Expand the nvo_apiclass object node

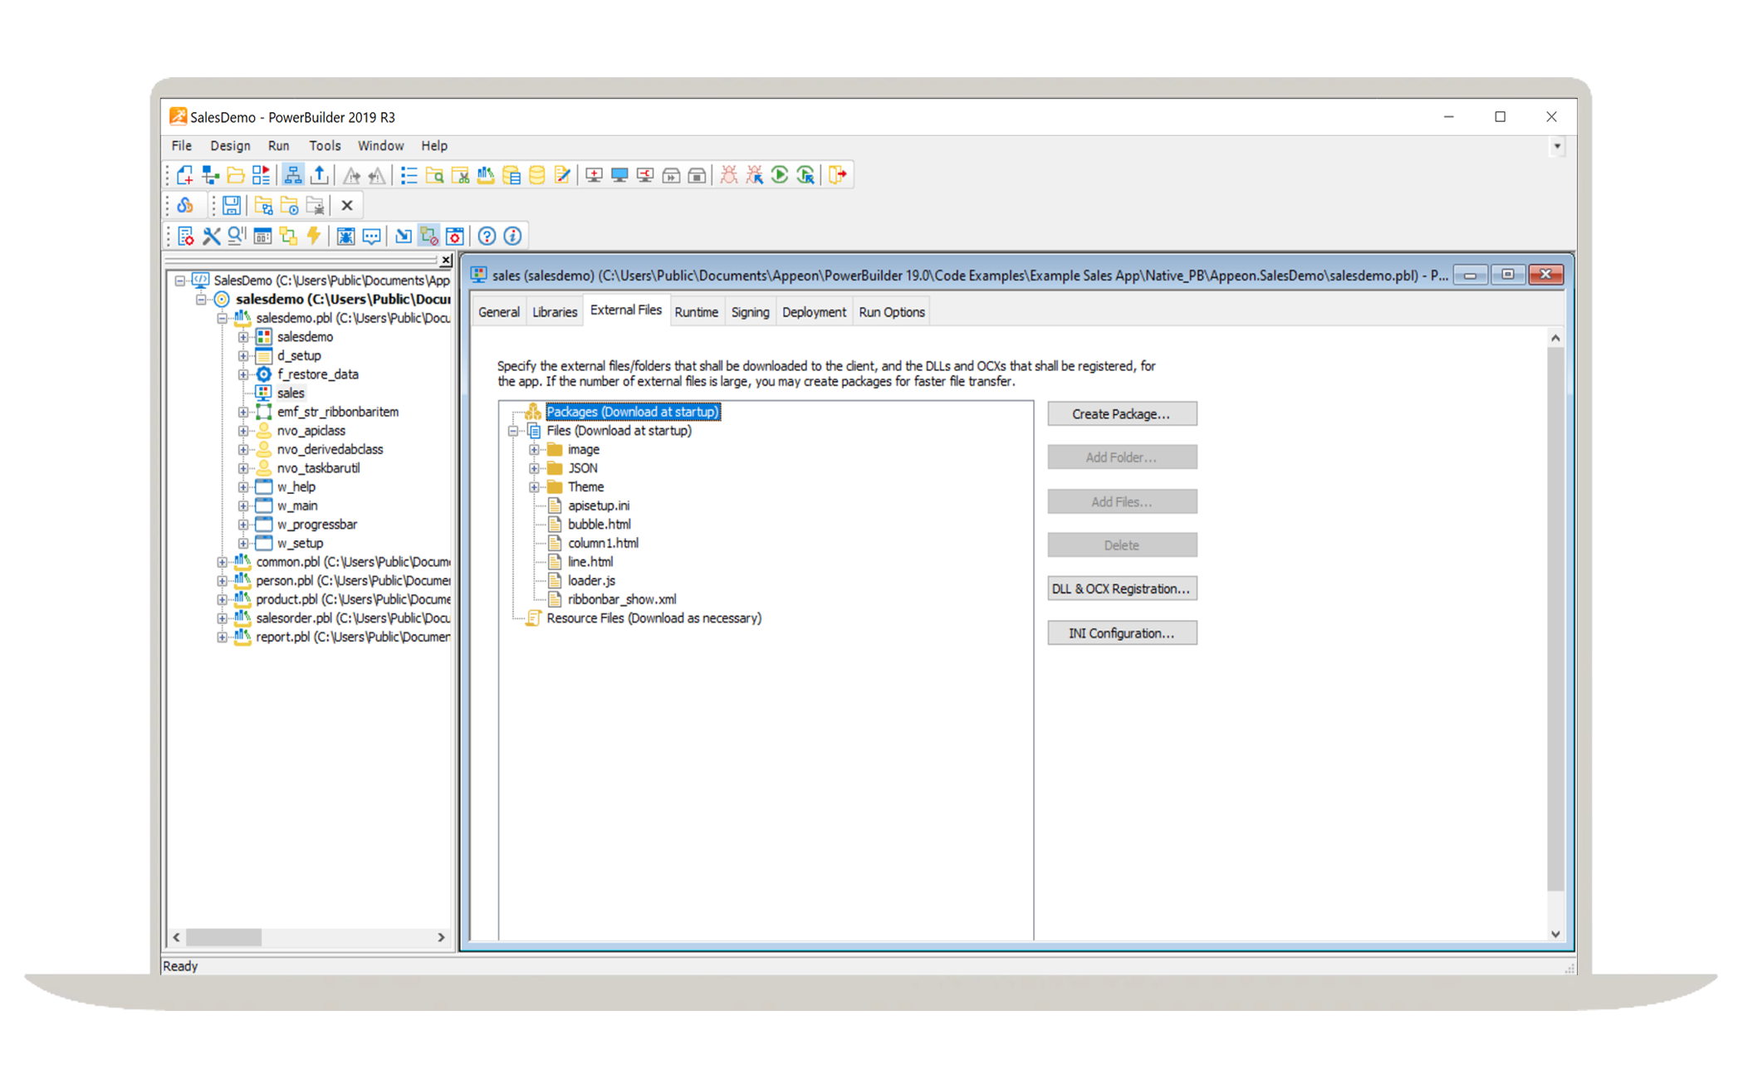click(x=242, y=431)
